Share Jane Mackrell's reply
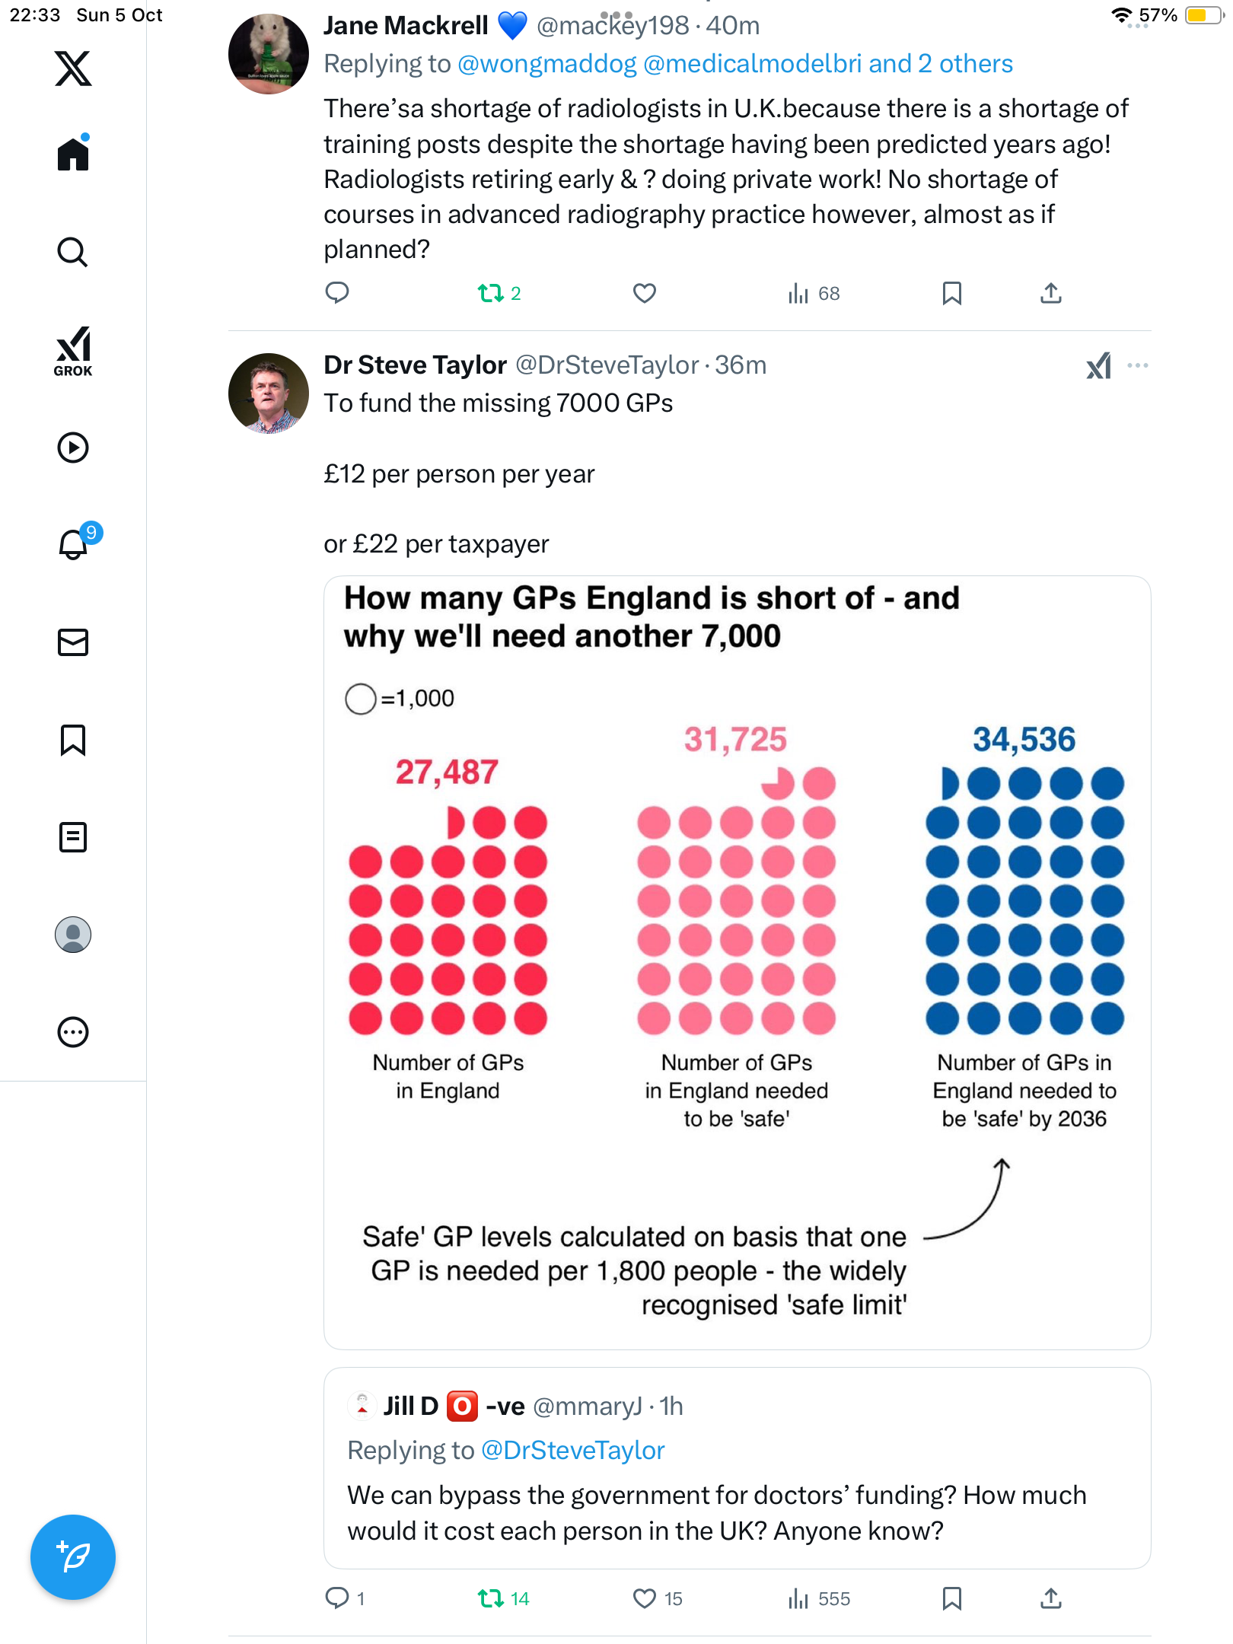This screenshot has height=1644, width=1233. click(x=1050, y=293)
